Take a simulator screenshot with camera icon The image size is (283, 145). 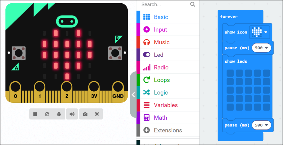(x=85, y=114)
